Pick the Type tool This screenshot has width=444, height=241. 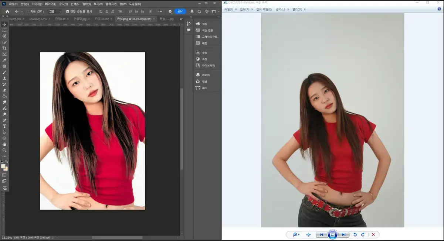(4, 126)
